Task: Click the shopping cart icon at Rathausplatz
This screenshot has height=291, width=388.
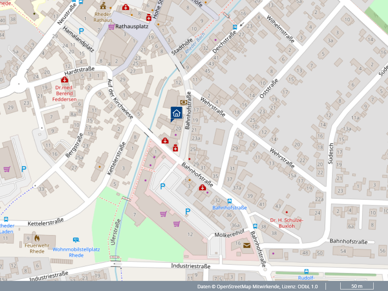Action: (111, 27)
